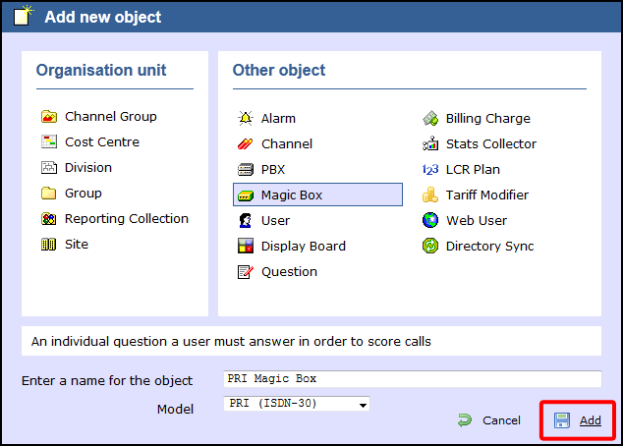623x446 pixels.
Task: Click the Cancel green arrow icon
Action: coord(465,420)
